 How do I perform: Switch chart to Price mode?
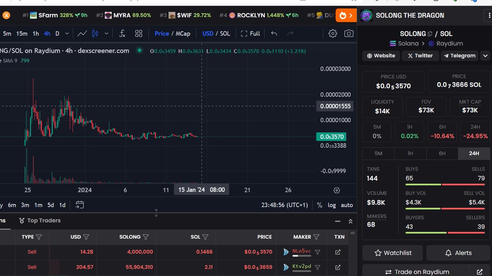click(x=162, y=34)
